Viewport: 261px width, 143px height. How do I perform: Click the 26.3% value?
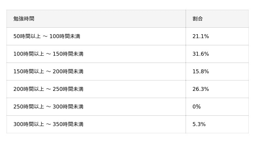(x=201, y=89)
